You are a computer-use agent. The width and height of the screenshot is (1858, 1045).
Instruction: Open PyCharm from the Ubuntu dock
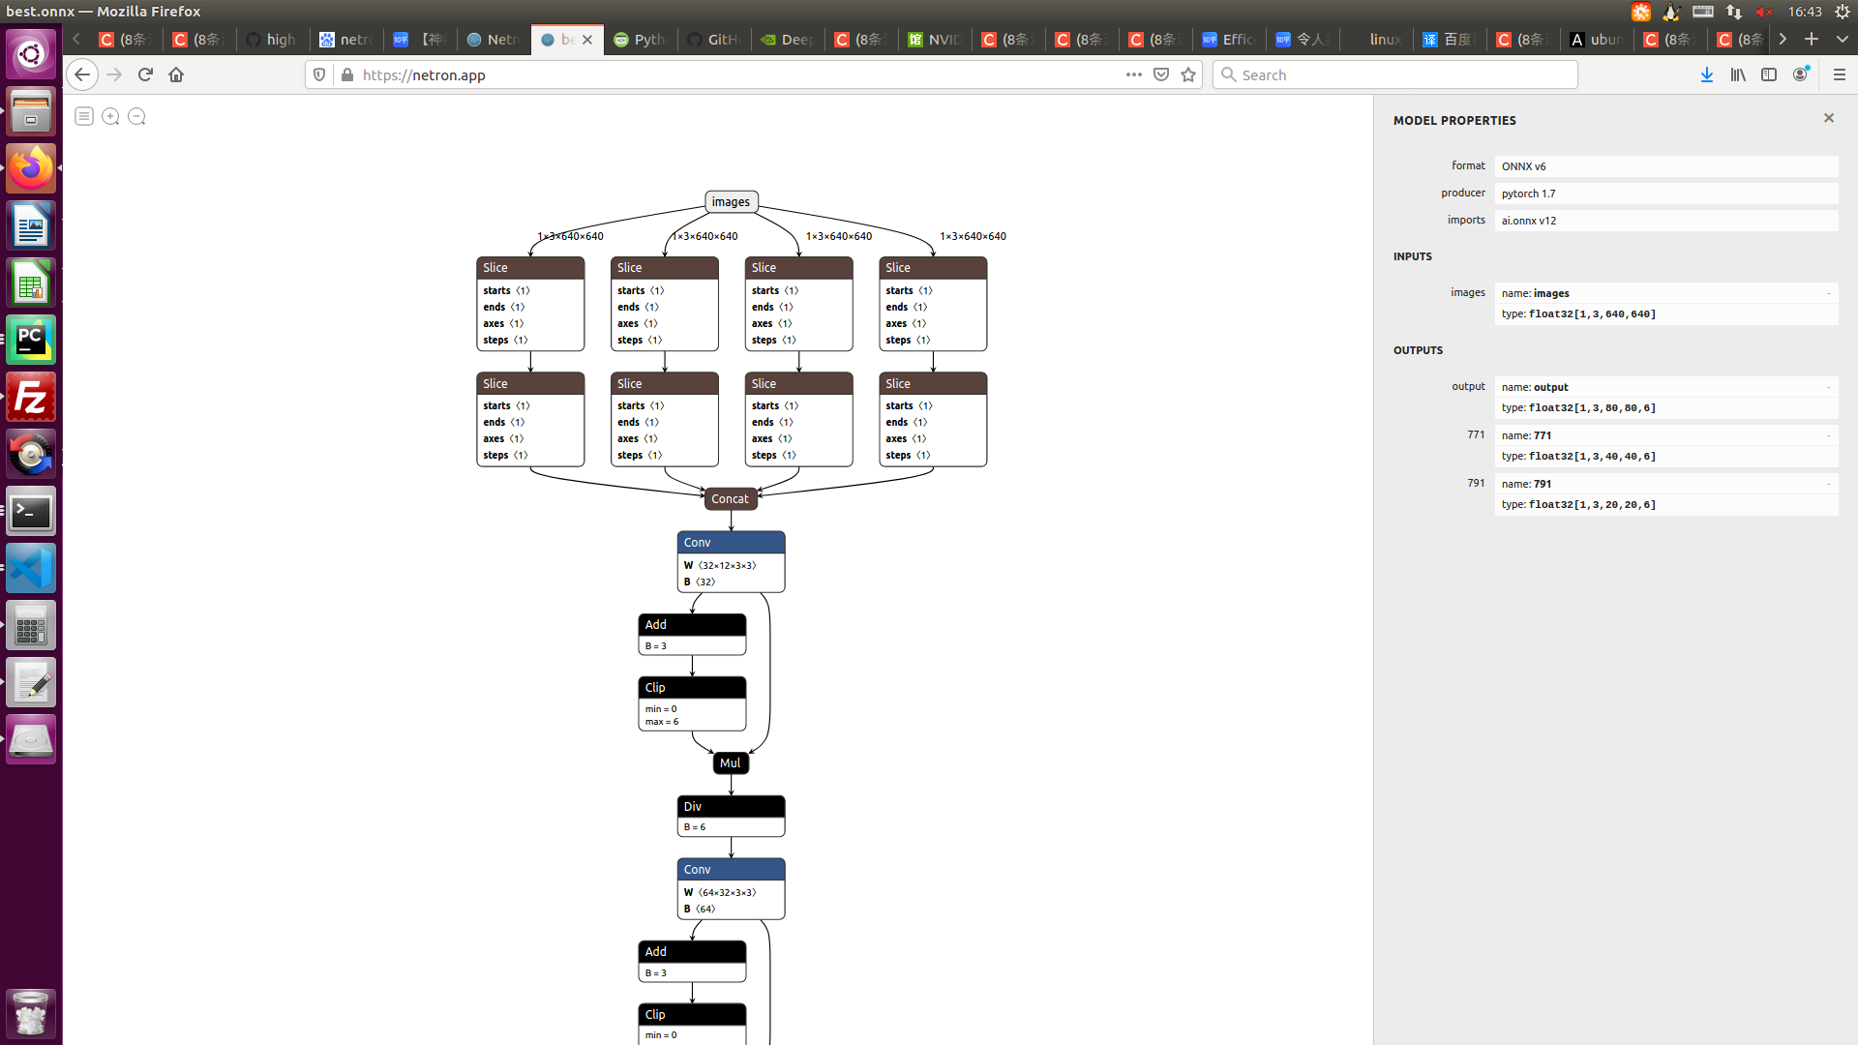pyautogui.click(x=31, y=340)
